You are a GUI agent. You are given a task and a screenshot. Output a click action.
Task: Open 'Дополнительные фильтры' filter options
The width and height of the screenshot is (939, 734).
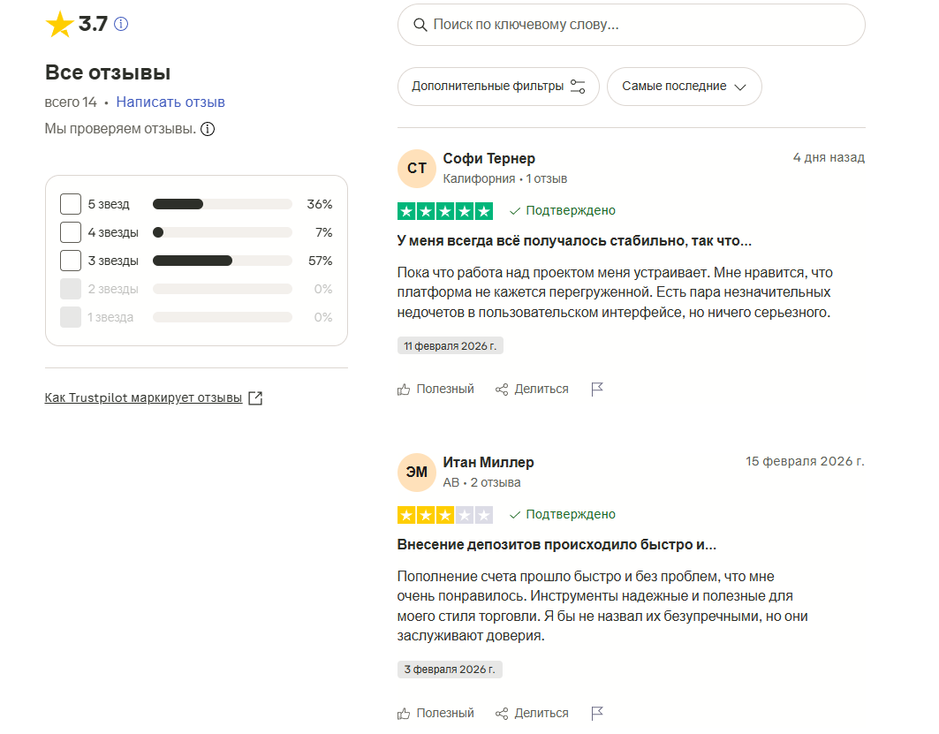coord(498,87)
